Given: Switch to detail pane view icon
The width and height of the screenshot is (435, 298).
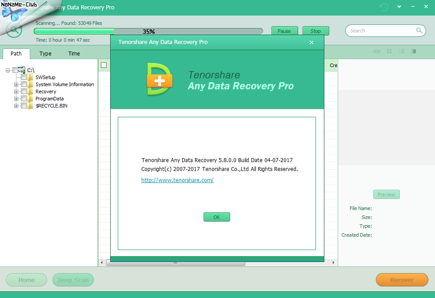Looking at the screenshot, I should 414,52.
